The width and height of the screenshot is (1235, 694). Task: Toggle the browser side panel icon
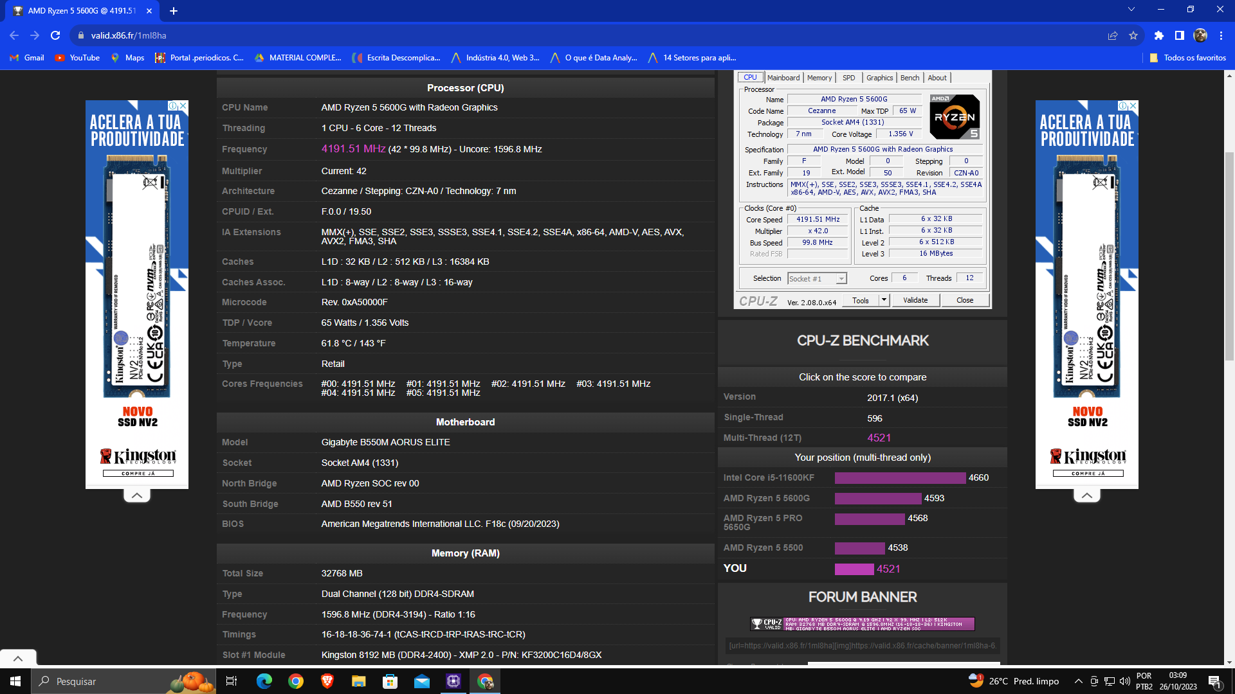[1180, 35]
